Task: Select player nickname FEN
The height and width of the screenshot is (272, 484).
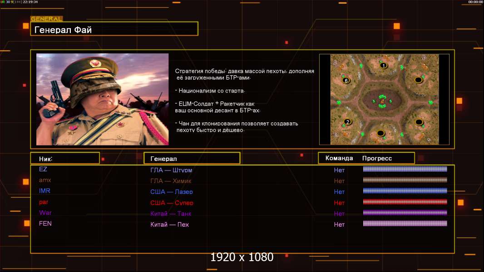Action: tap(45, 223)
